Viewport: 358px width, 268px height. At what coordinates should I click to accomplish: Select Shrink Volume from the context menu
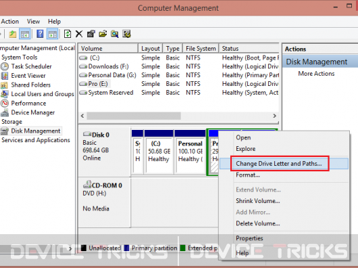pyautogui.click(x=258, y=201)
